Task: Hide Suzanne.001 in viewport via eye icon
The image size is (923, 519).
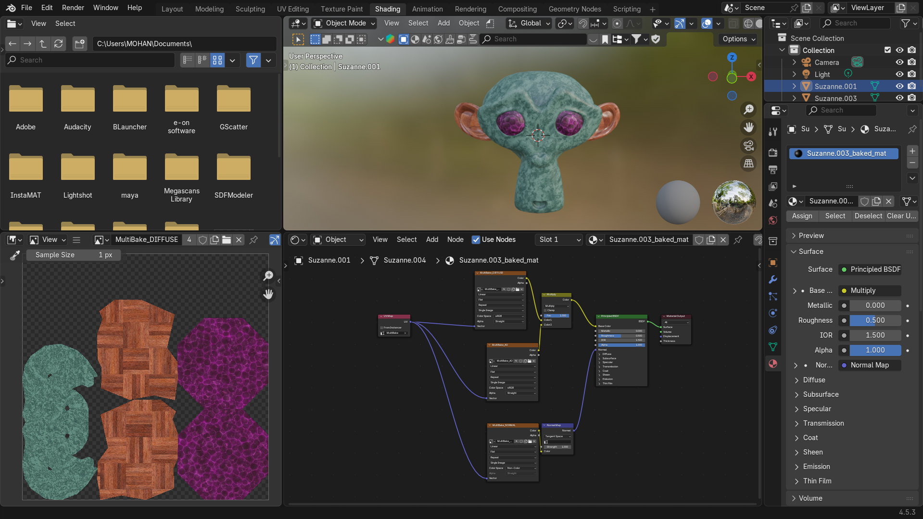Action: (x=899, y=86)
